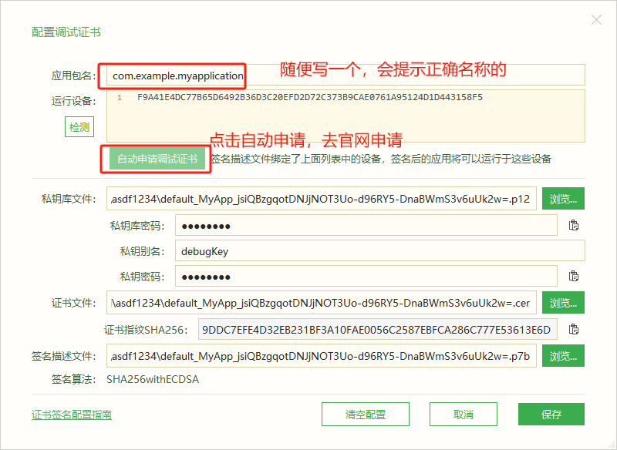Click the 私钥密码 password field
This screenshot has height=450, width=617.
pyautogui.click(x=347, y=275)
